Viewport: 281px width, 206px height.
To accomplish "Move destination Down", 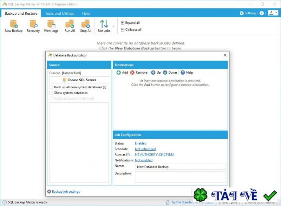I will click(170, 73).
